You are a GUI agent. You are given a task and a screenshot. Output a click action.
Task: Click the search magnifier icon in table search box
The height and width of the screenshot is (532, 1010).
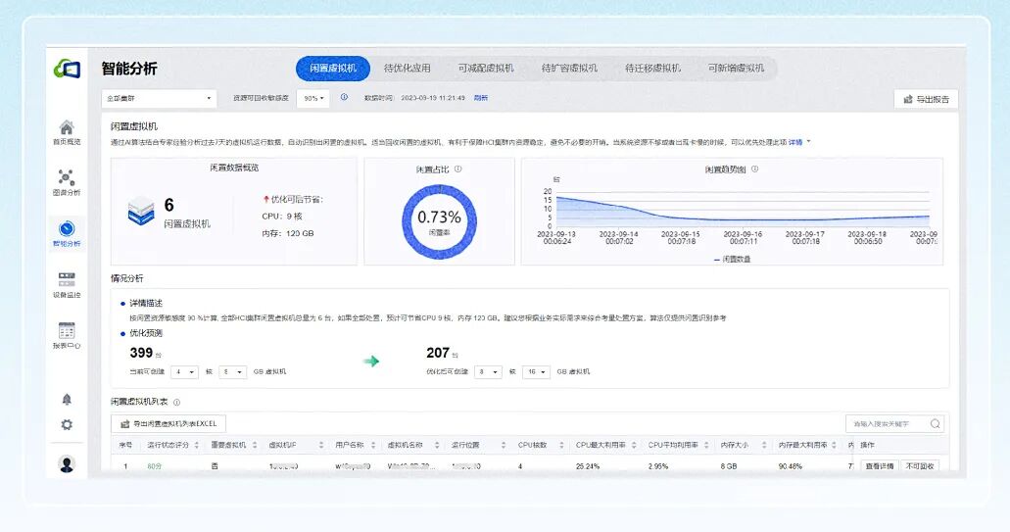(x=936, y=424)
